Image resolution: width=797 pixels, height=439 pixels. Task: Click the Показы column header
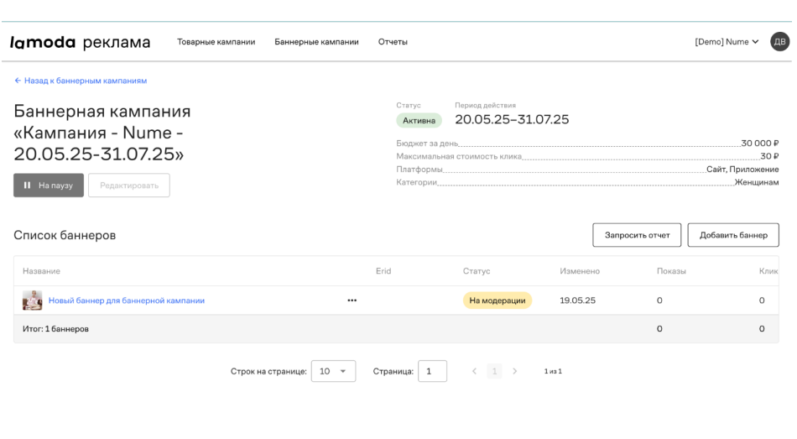[x=671, y=271]
